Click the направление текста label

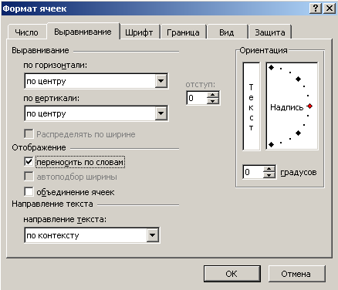click(x=65, y=220)
